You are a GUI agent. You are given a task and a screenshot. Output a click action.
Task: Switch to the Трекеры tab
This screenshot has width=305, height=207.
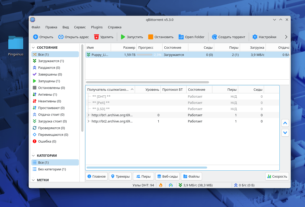[120, 177]
